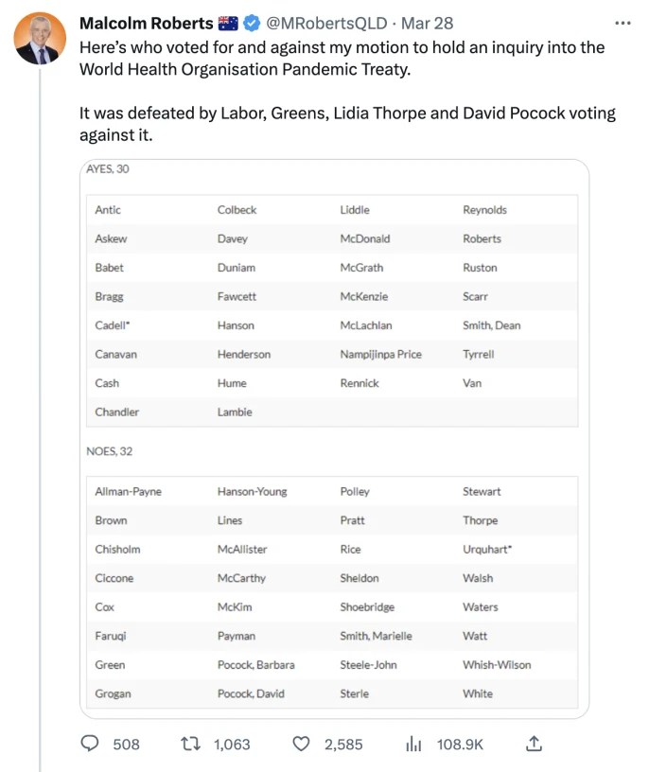Viewport: 649px width, 772px height.
Task: Click the blue verified badge
Action: [x=252, y=23]
